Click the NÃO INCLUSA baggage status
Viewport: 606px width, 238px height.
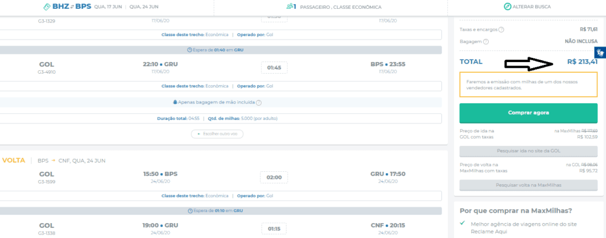[581, 41]
